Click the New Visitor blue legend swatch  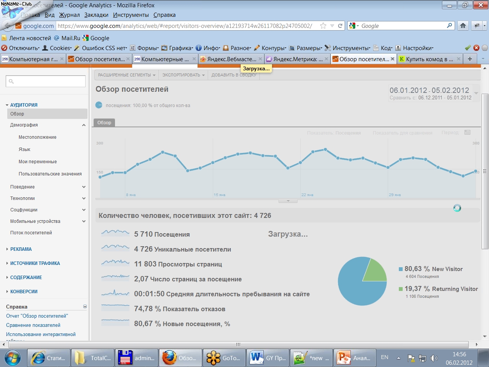[x=401, y=269]
